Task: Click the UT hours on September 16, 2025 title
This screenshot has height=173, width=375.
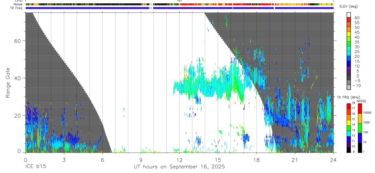Action: [179, 167]
